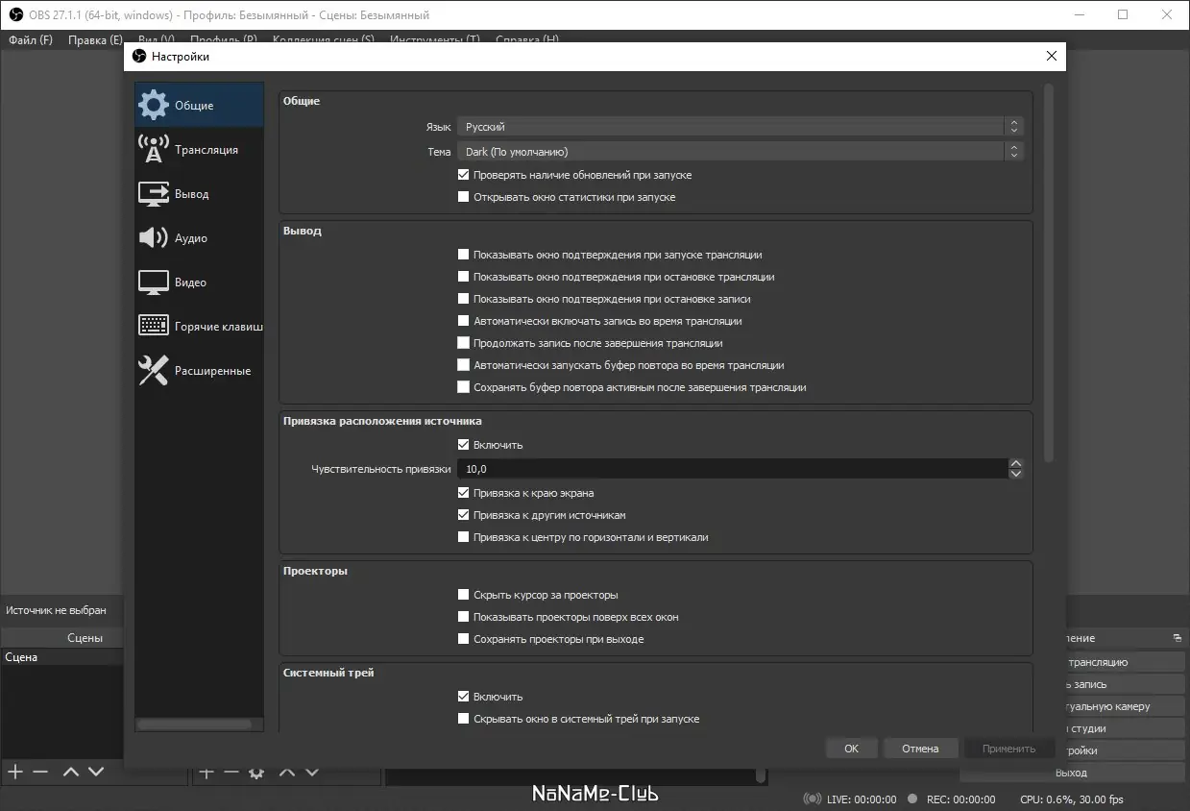This screenshot has height=811, width=1190.
Task: Increase Чувствительность привязки with up arrow
Action: tap(1016, 464)
